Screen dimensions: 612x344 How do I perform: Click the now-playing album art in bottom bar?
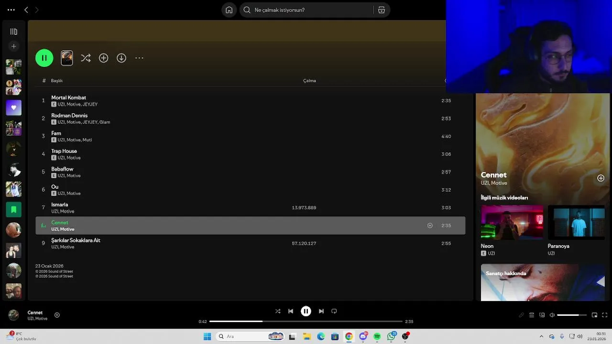[x=14, y=315]
